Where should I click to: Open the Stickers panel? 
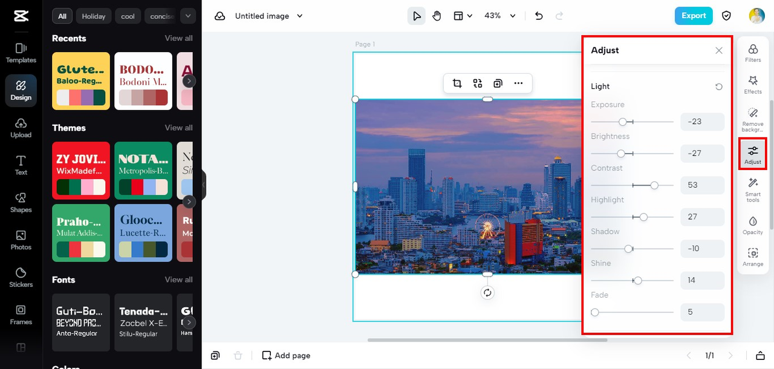coord(21,278)
